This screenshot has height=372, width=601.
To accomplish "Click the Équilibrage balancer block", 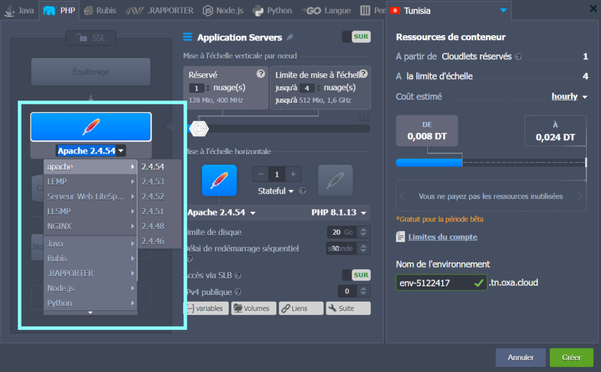I will click(x=91, y=72).
